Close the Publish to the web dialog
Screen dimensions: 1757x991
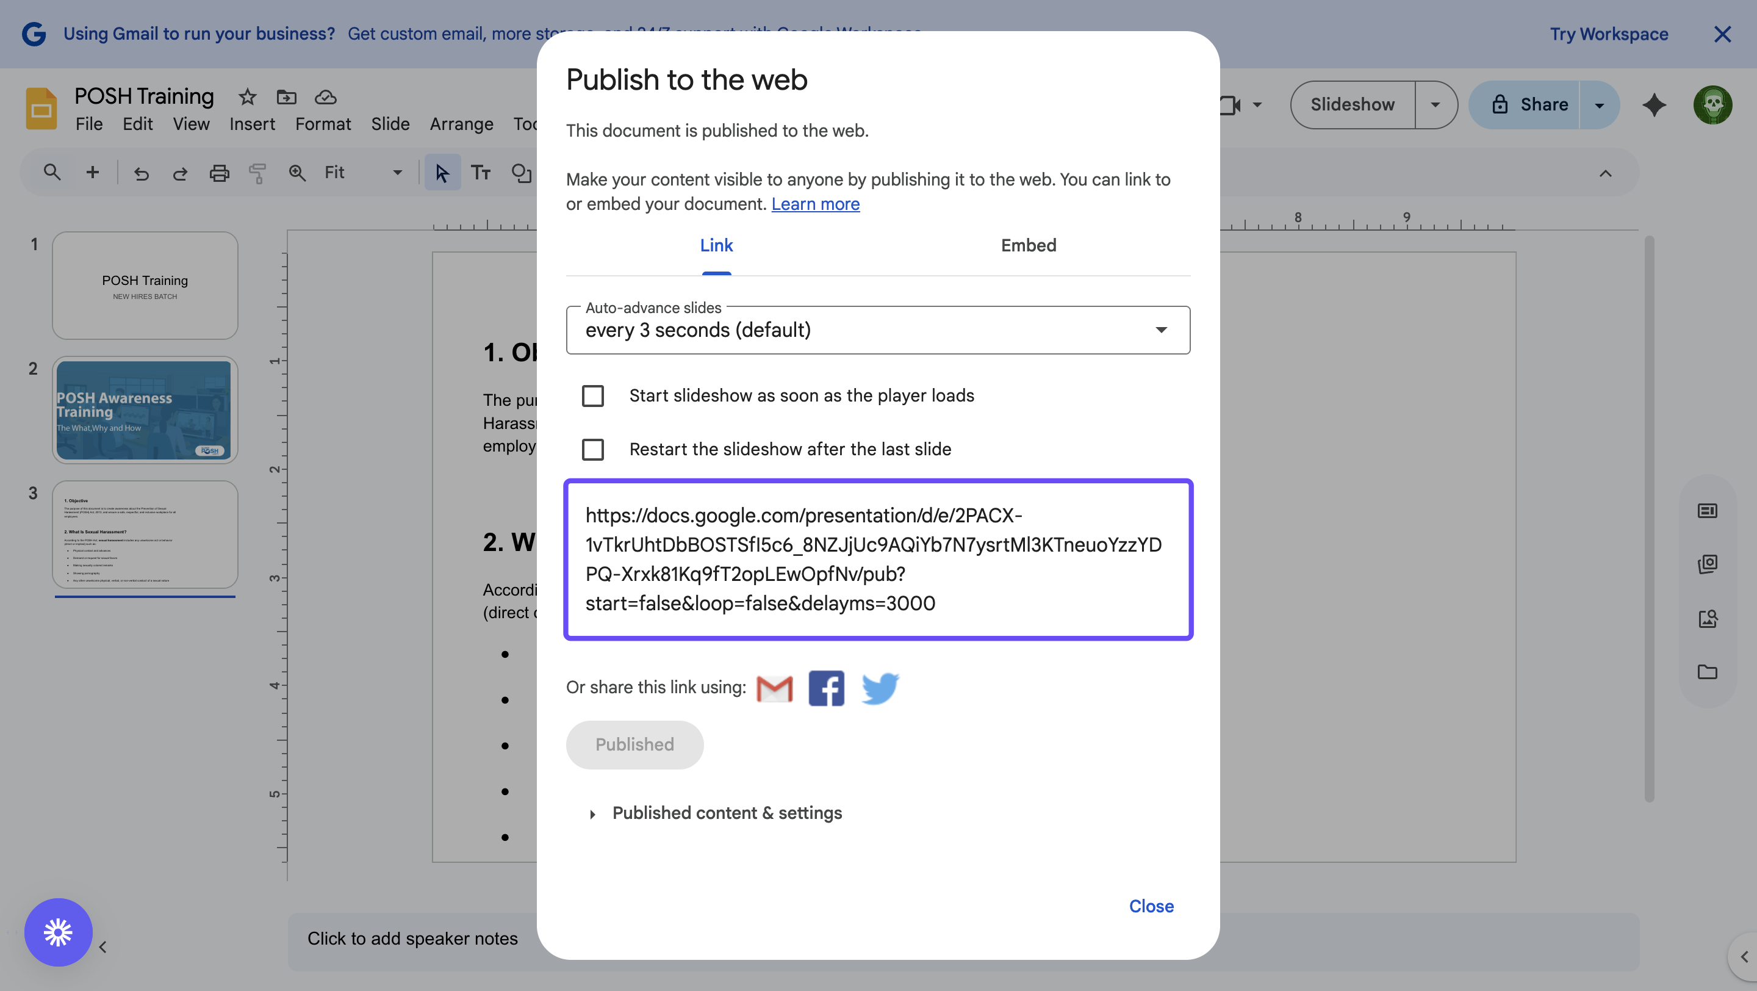(1151, 906)
